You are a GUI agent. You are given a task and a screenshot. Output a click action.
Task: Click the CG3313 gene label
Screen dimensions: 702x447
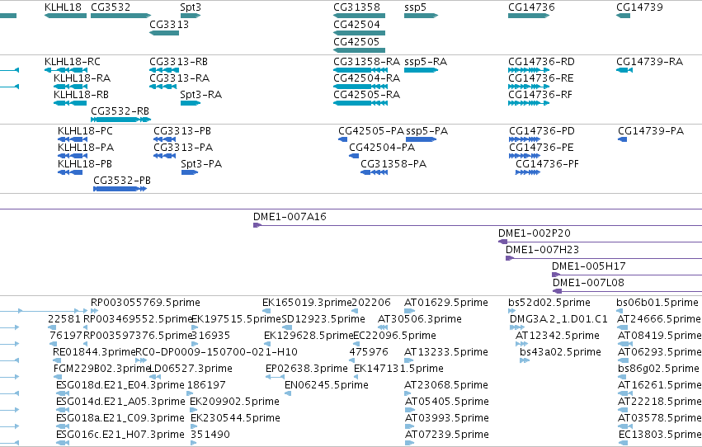pyautogui.click(x=169, y=25)
